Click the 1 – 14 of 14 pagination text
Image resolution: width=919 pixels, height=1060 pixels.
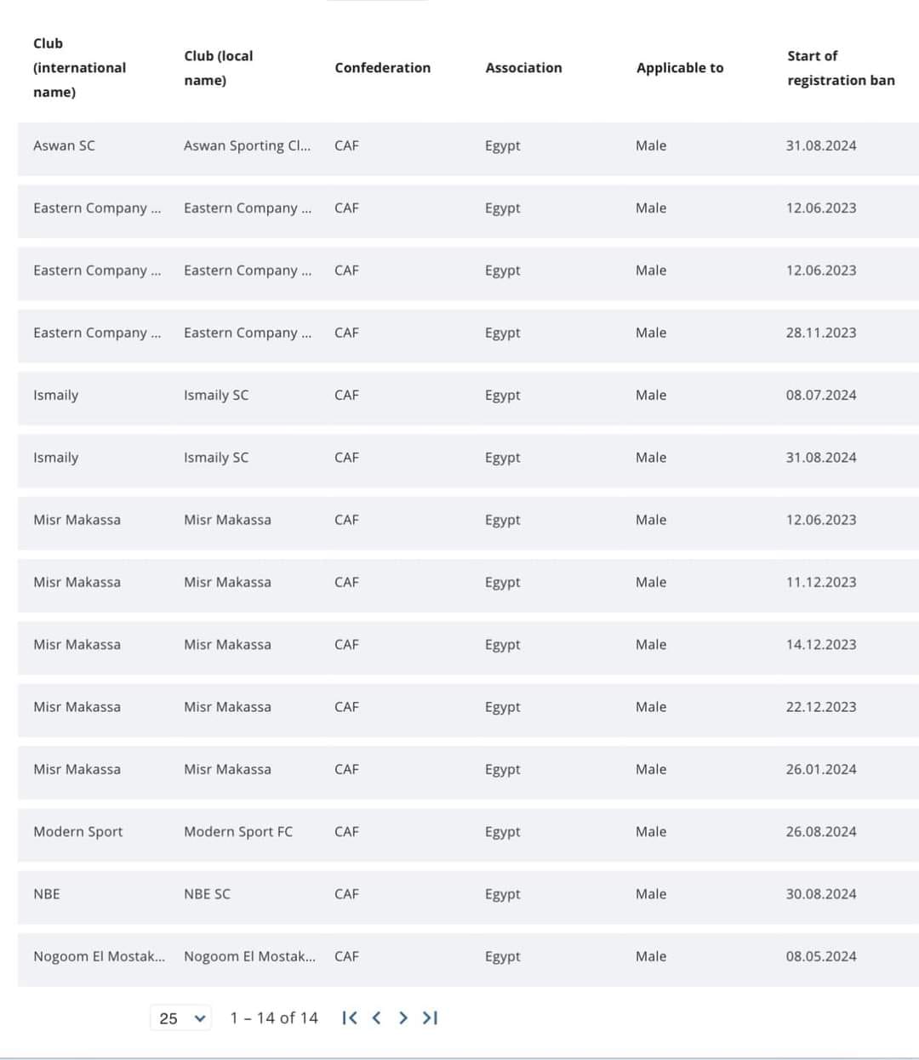coord(273,1017)
